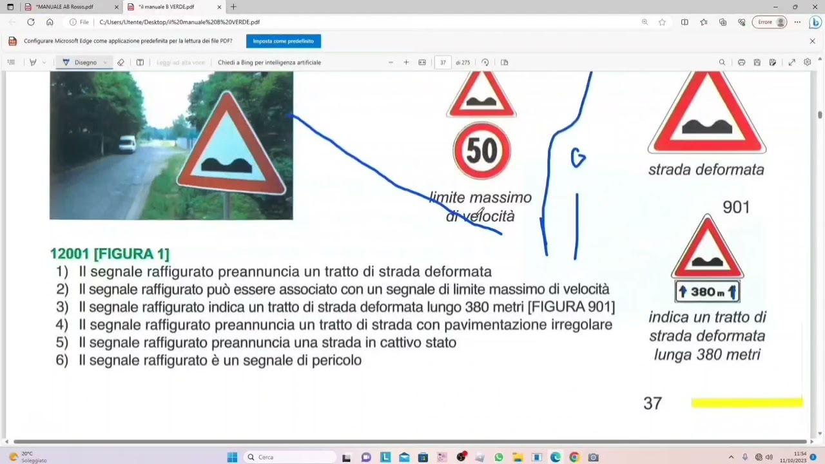Search within the PDF document
The height and width of the screenshot is (464, 825).
722,63
